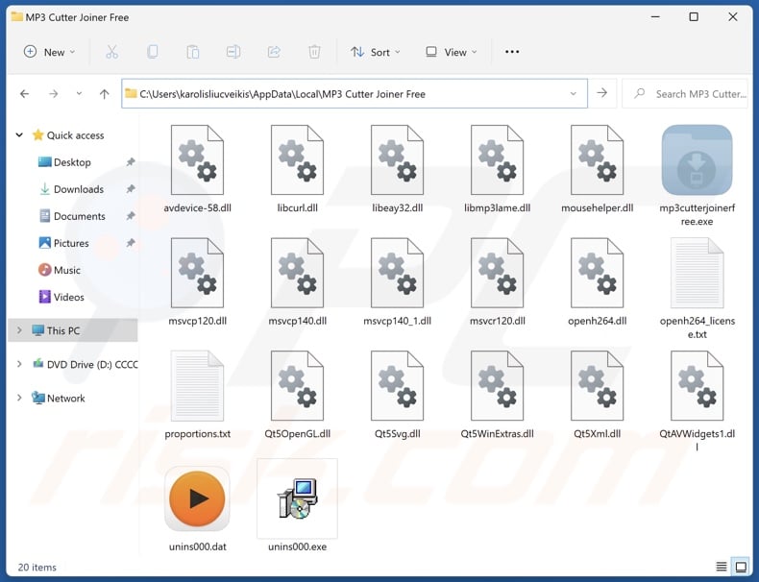Image resolution: width=759 pixels, height=582 pixels.
Task: Select msvcp140_1.dll file
Action: pyautogui.click(x=398, y=281)
